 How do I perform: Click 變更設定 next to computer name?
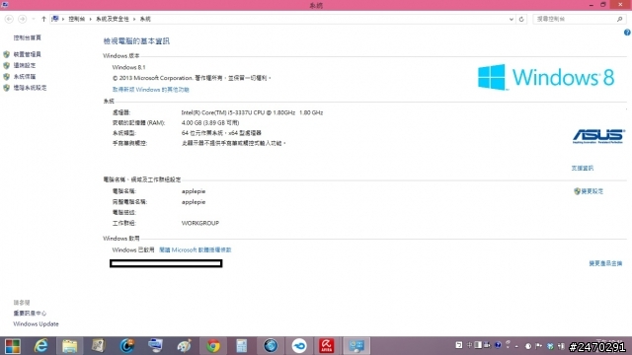click(592, 191)
